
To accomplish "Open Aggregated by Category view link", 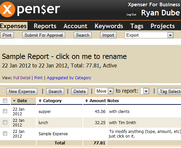I will (x=69, y=78).
